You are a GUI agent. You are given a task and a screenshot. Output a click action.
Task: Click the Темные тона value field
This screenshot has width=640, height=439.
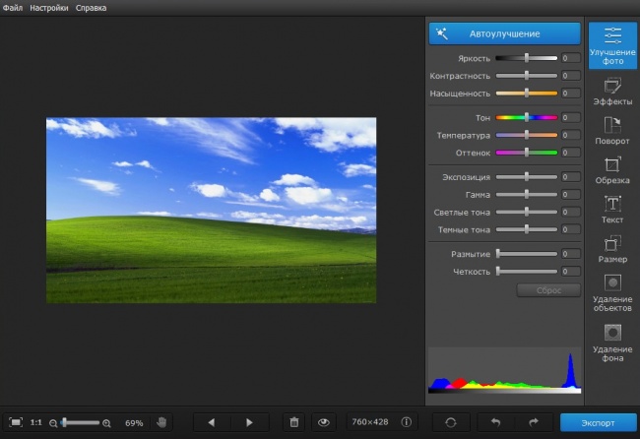pyautogui.click(x=571, y=229)
